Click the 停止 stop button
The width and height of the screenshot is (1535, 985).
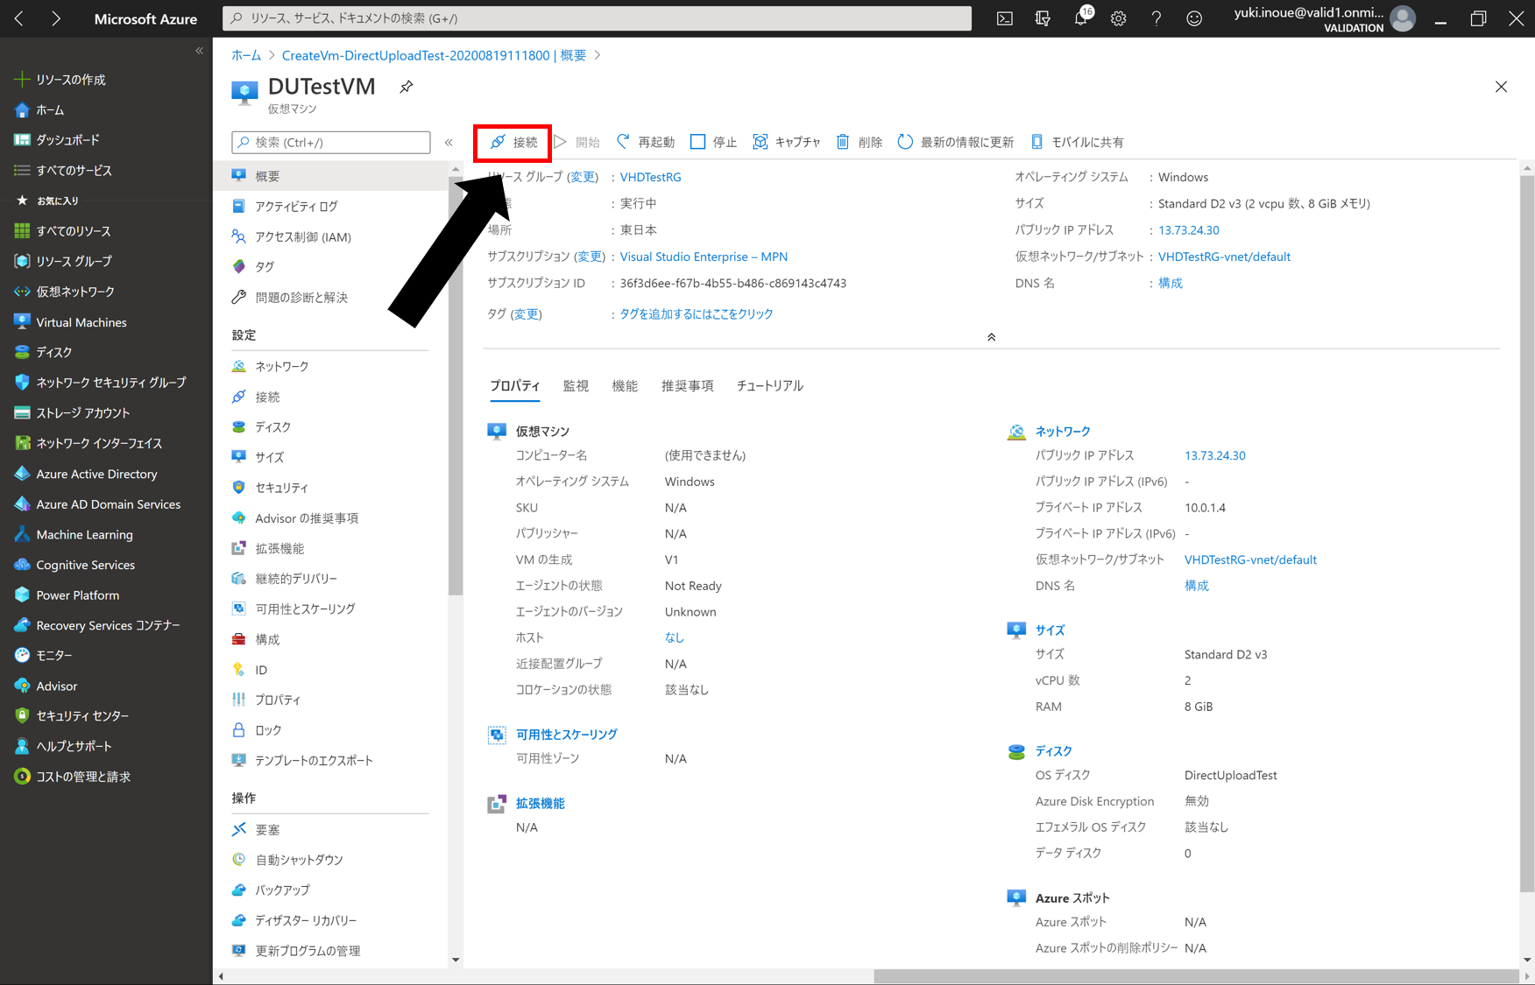click(713, 142)
